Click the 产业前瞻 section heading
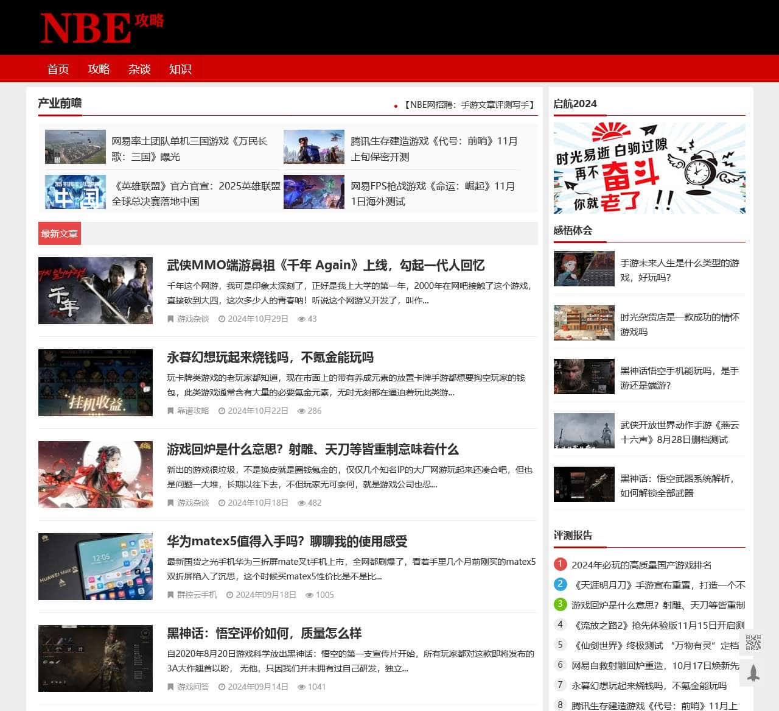This screenshot has height=711, width=779. tap(60, 103)
